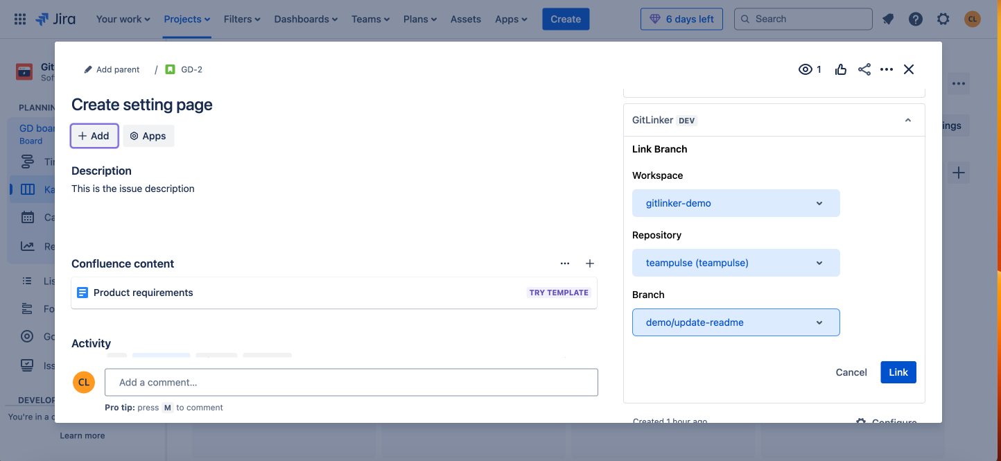Select the Calendar view icon in the sidebar

tap(28, 217)
